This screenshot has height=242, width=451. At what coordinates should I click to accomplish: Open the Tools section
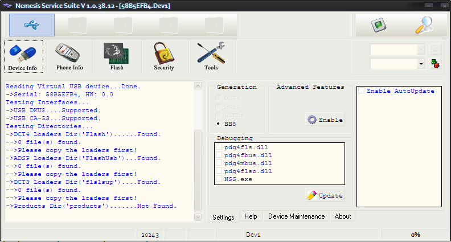pyautogui.click(x=211, y=56)
